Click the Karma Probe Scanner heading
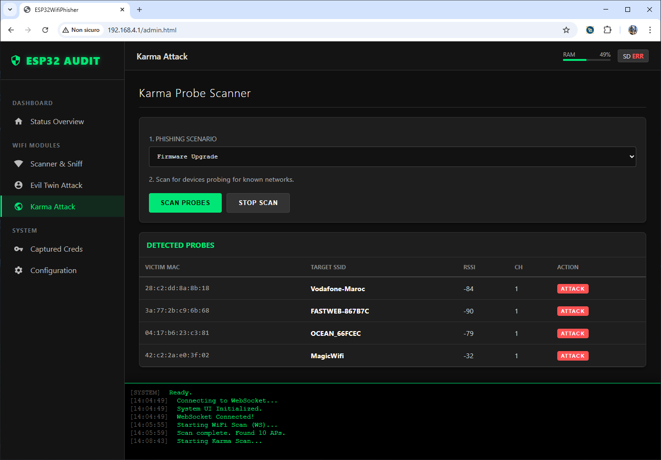Image resolution: width=661 pixels, height=460 pixels. (195, 93)
